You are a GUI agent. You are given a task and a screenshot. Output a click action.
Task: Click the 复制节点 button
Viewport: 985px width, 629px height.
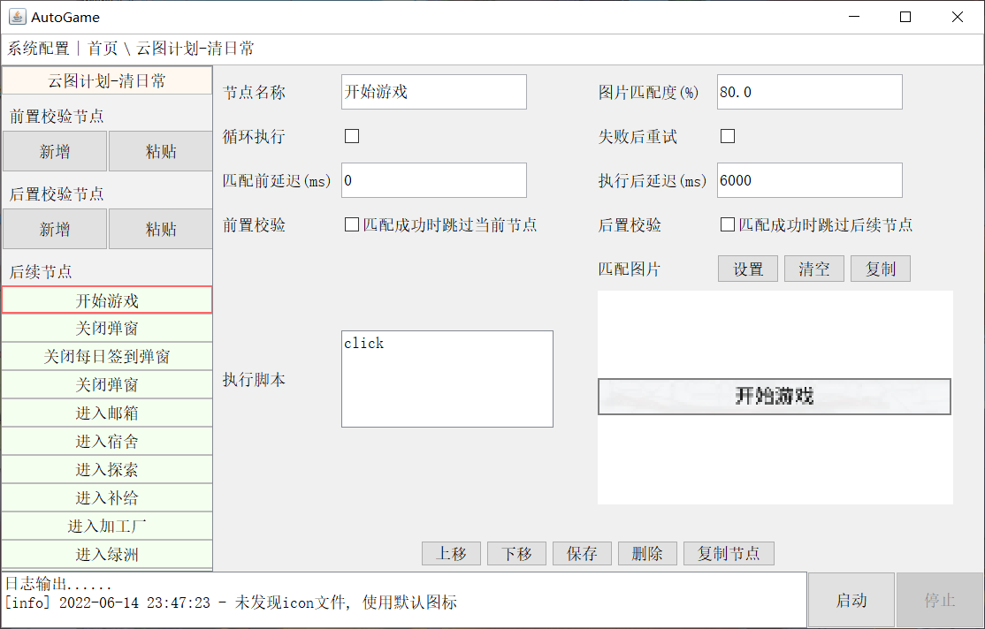[729, 554]
